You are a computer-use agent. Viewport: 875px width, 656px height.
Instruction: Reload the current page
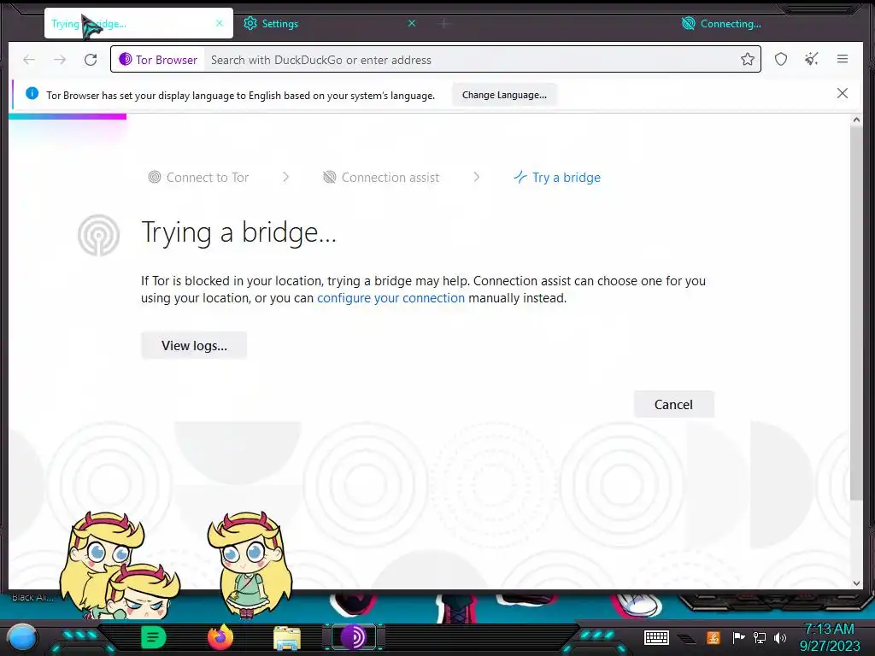coord(91,60)
